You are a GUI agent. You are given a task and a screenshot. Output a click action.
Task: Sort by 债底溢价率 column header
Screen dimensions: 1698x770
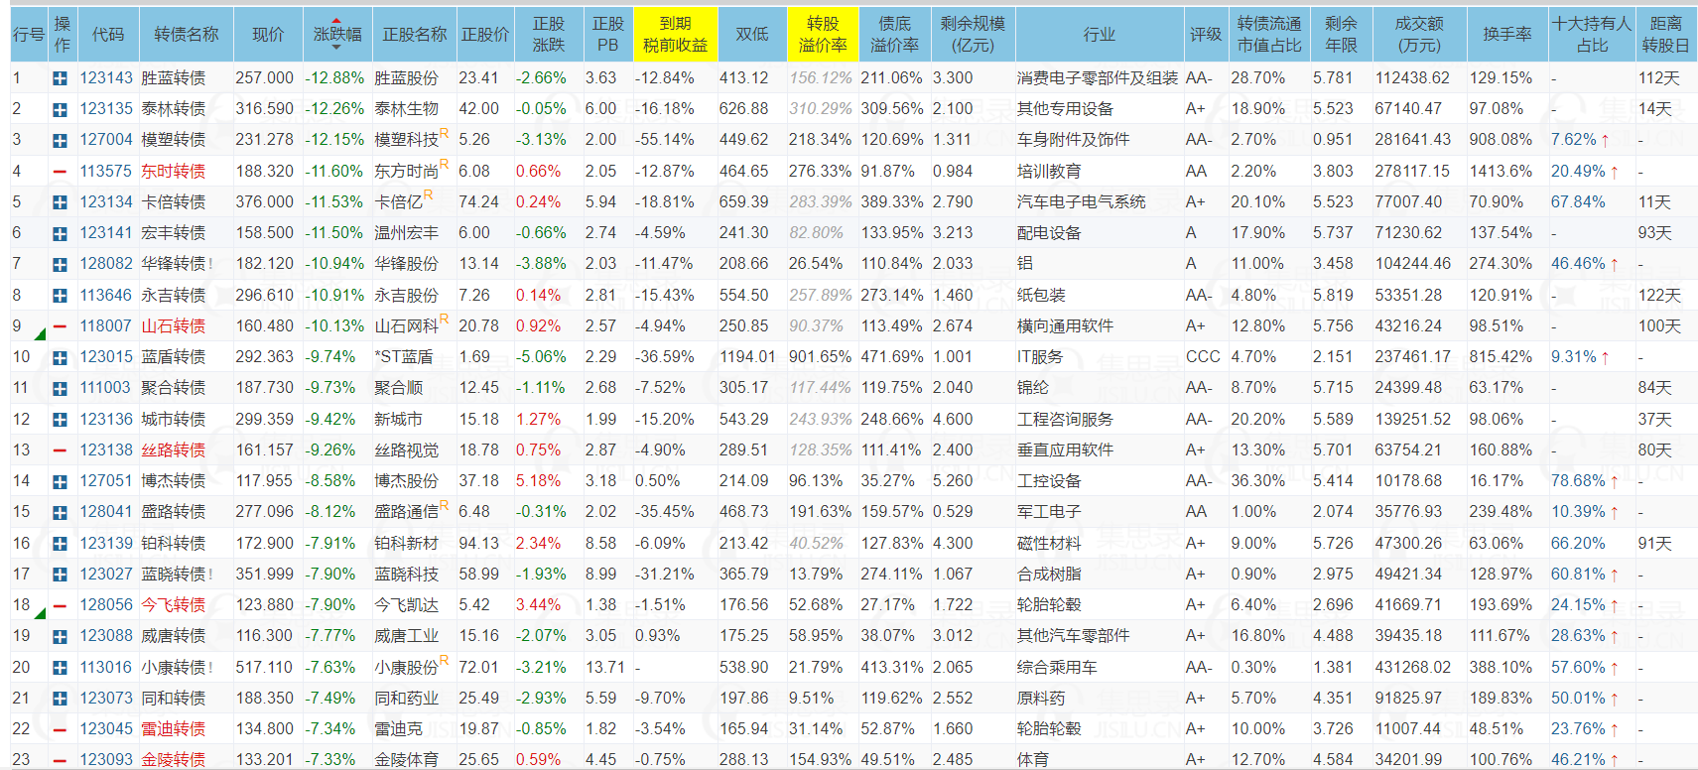pos(894,34)
